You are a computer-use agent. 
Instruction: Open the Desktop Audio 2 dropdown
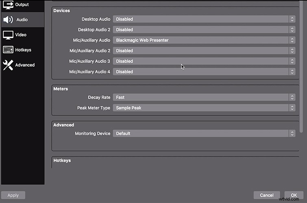coord(204,30)
